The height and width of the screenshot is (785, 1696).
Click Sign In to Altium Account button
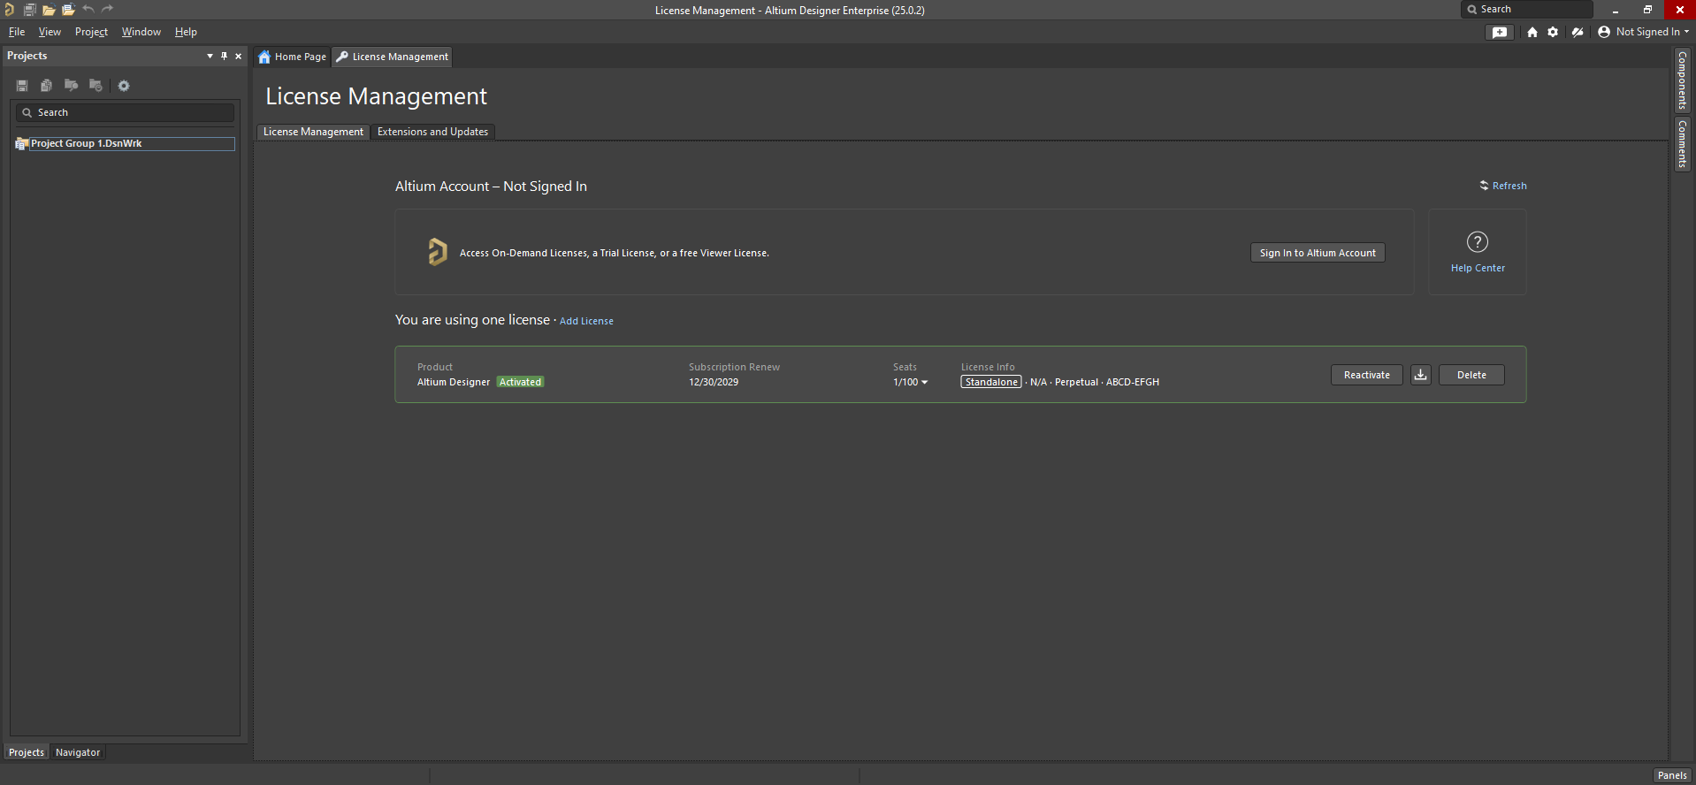pos(1318,253)
